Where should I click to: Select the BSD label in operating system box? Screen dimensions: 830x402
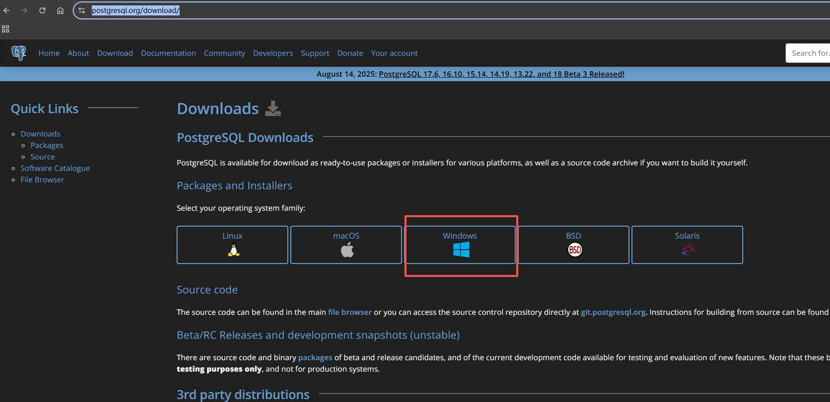point(574,236)
